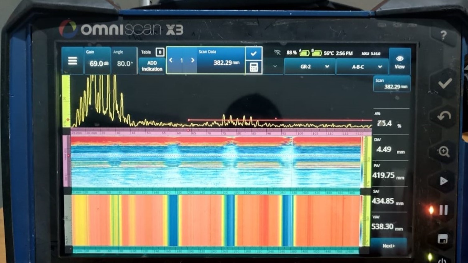Tap Next below the readings list
Screen dimensions: 468x263
tap(388, 246)
